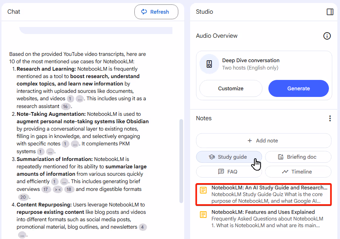Generate the audio overview

pyautogui.click(x=298, y=88)
